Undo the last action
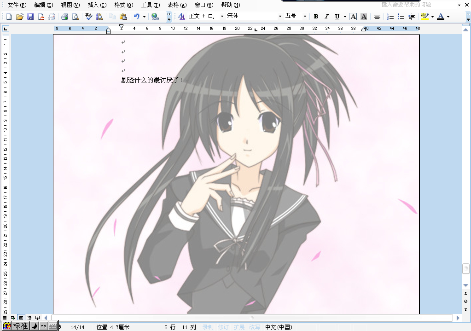The image size is (471, 331). point(137,17)
